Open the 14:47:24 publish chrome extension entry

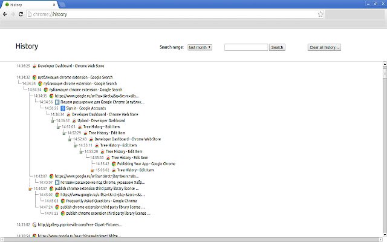click(x=102, y=207)
